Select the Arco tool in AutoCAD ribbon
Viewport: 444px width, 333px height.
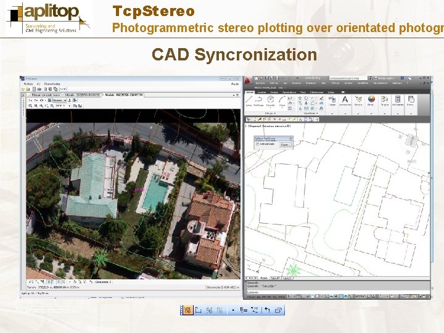[282, 101]
